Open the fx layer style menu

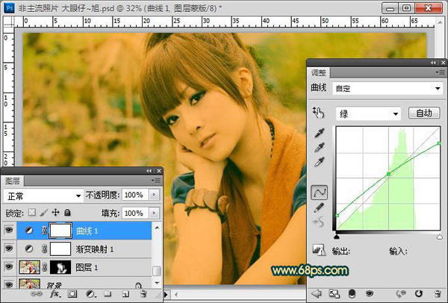(x=55, y=293)
